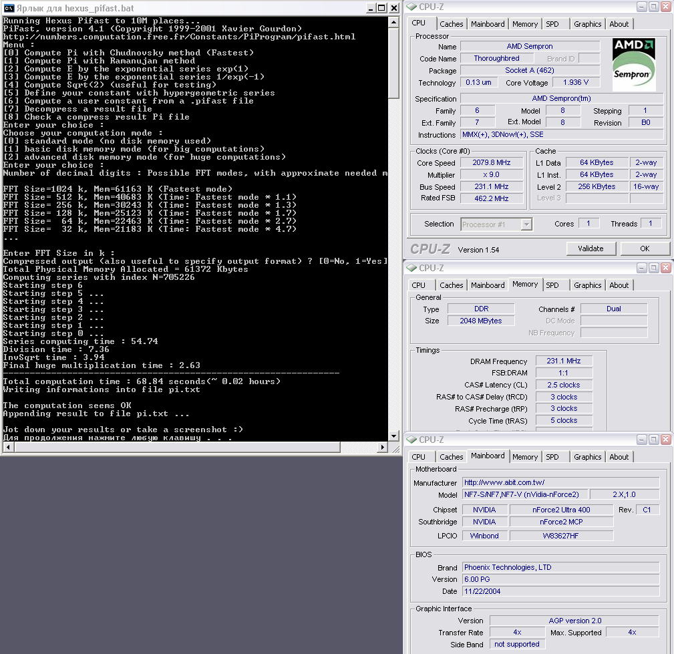Open Memory tab in bottom CPU-Z window
The height and width of the screenshot is (654, 674).
pyautogui.click(x=525, y=457)
